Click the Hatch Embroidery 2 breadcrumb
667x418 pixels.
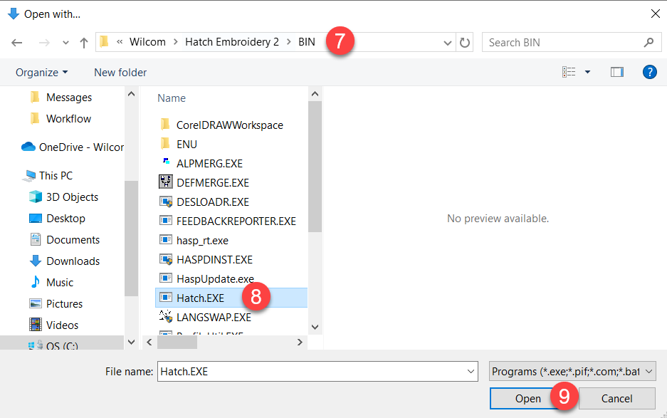[x=232, y=42]
